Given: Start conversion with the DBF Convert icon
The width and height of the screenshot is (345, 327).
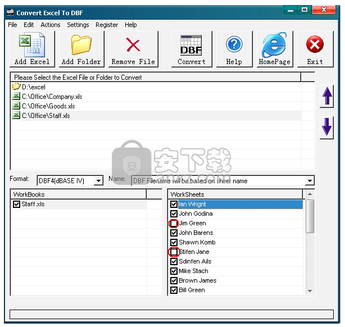Looking at the screenshot, I should [192, 49].
